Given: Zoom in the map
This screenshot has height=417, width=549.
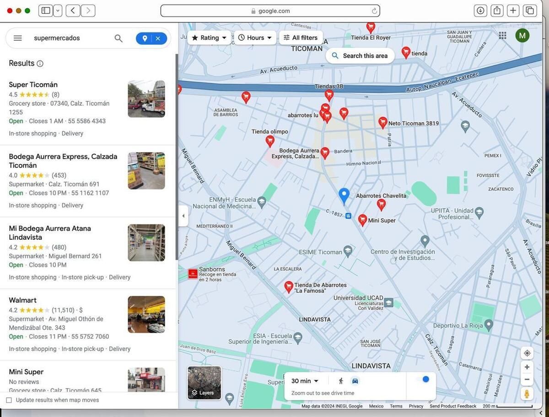Looking at the screenshot, I should tap(527, 367).
